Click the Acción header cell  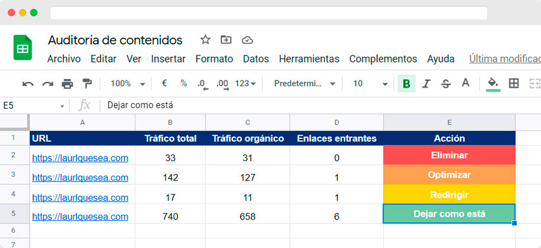[450, 138]
